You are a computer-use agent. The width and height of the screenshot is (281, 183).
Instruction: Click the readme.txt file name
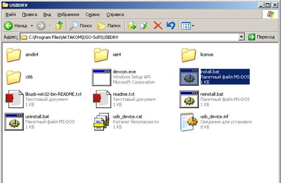click(124, 94)
